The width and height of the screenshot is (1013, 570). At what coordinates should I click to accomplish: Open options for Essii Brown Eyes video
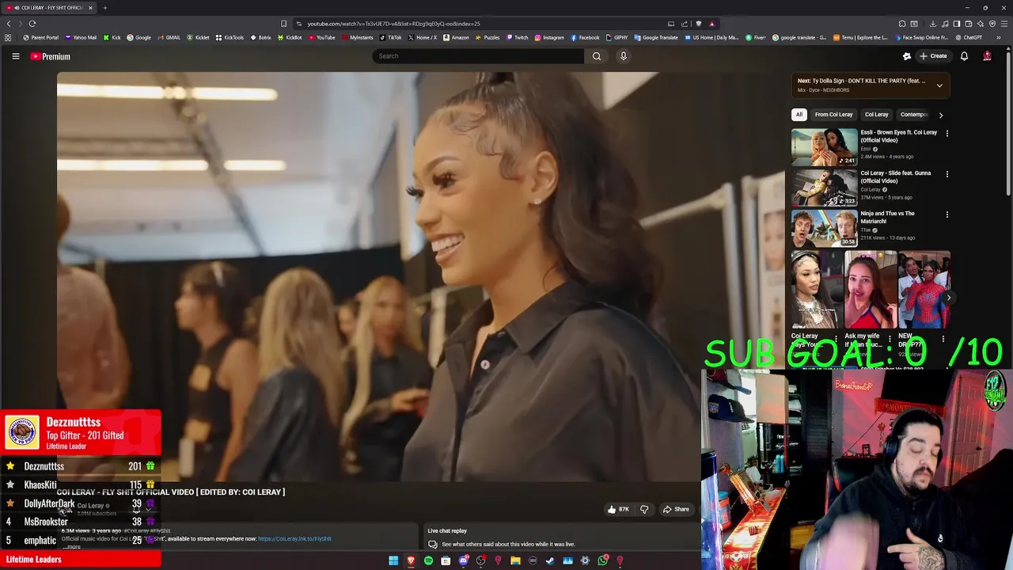[x=947, y=133]
